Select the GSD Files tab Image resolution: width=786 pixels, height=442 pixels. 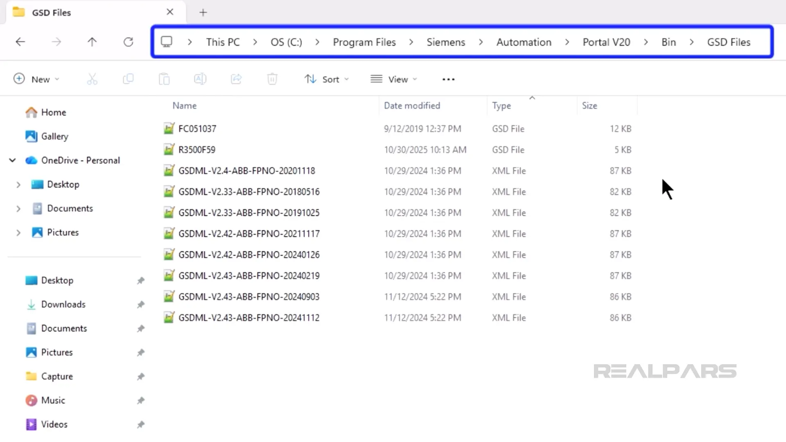pyautogui.click(x=52, y=12)
